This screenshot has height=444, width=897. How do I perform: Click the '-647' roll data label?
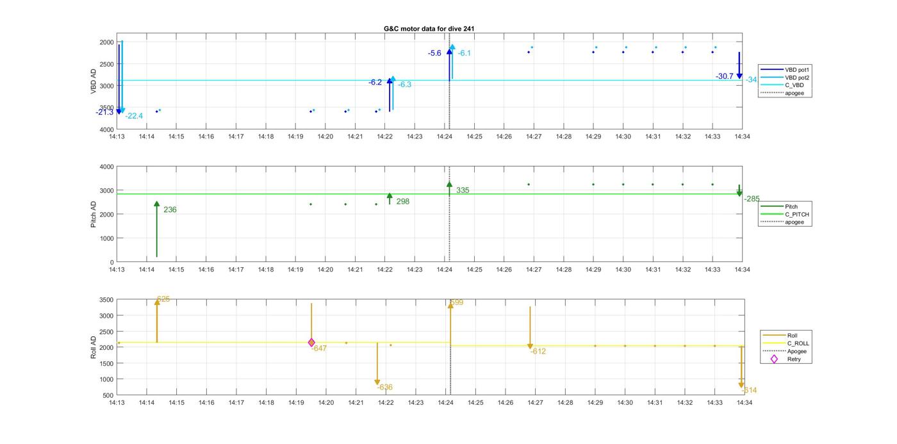click(x=319, y=349)
